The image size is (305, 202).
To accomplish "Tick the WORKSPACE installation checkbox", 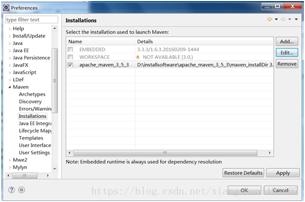I will (x=71, y=57).
